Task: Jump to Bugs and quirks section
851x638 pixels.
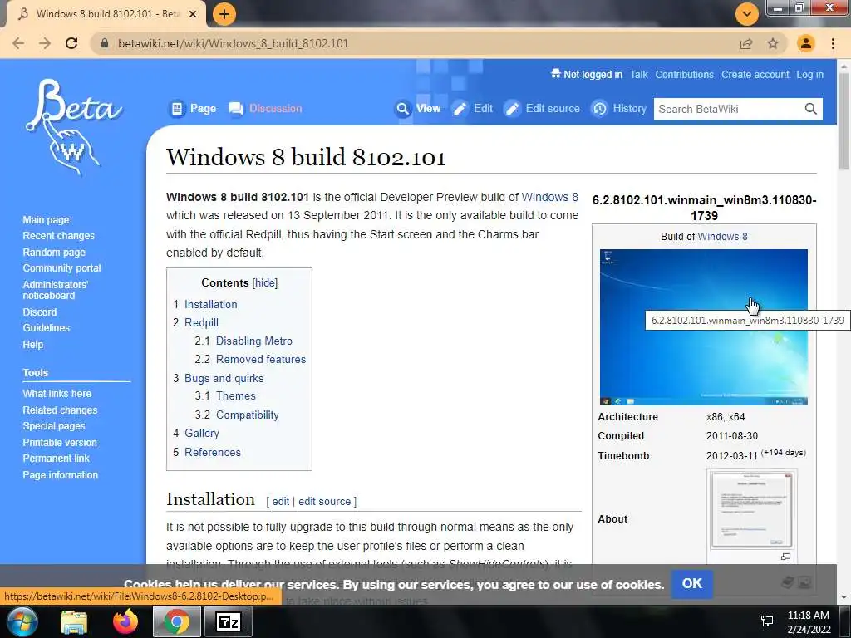Action: coord(224,378)
